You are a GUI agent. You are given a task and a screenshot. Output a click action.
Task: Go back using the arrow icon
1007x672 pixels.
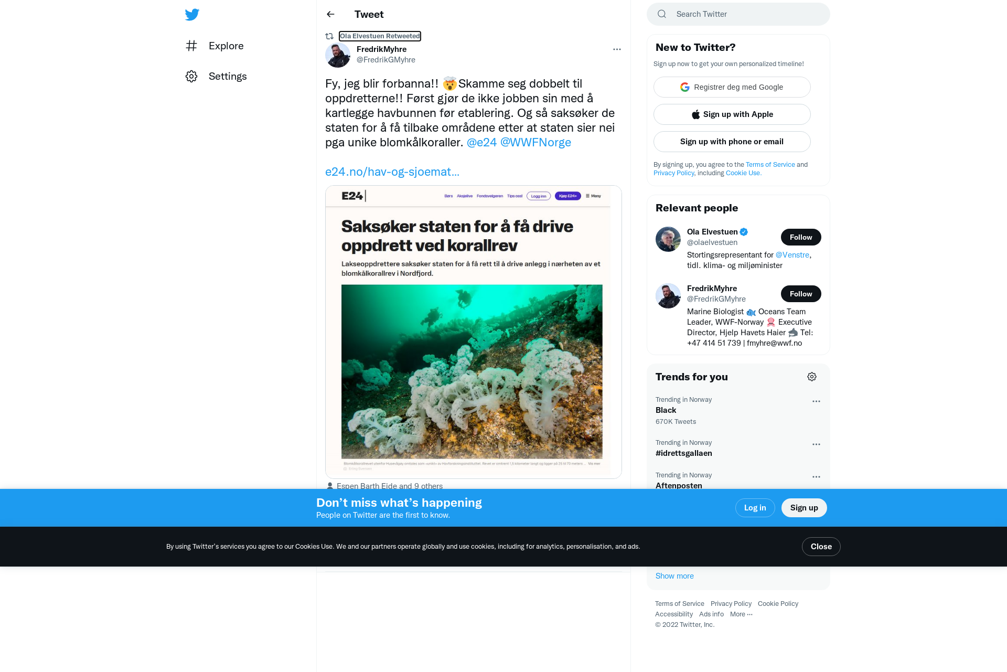tap(330, 14)
